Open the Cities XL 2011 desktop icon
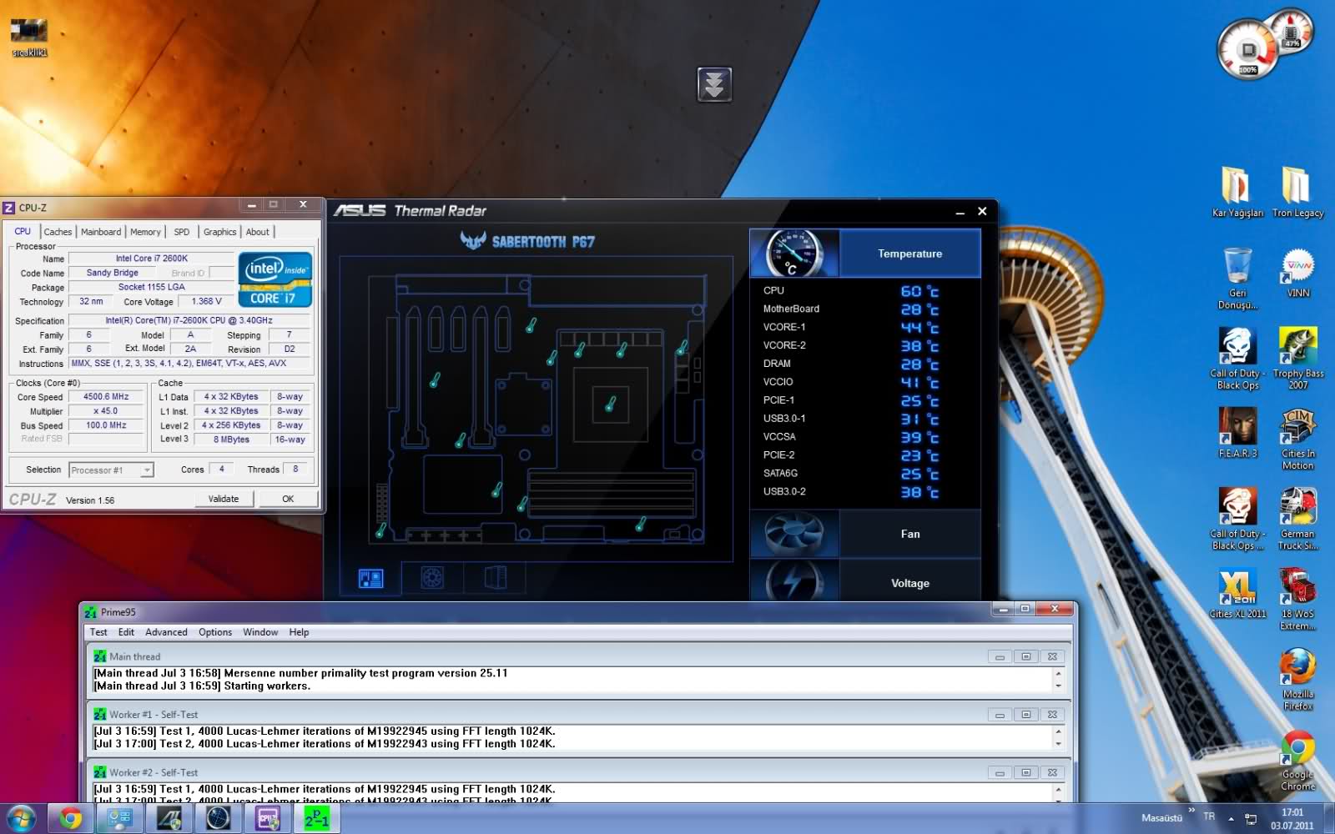 [x=1237, y=593]
